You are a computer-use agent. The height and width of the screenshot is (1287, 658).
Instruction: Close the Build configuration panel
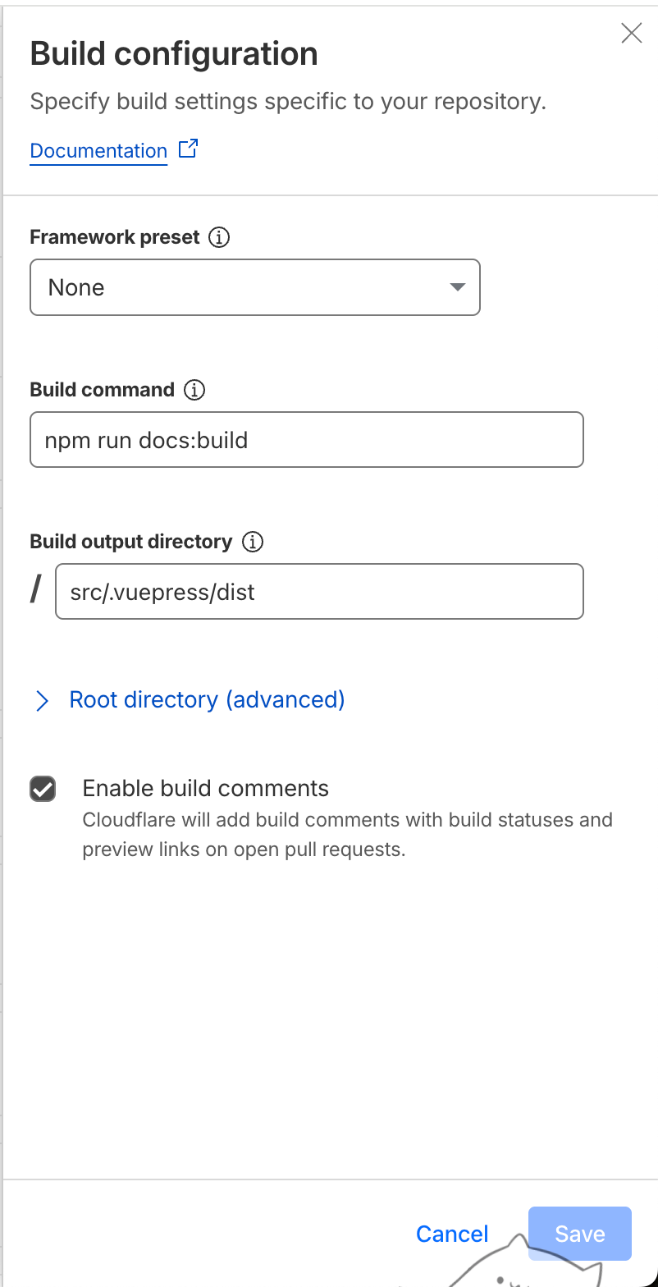tap(631, 33)
